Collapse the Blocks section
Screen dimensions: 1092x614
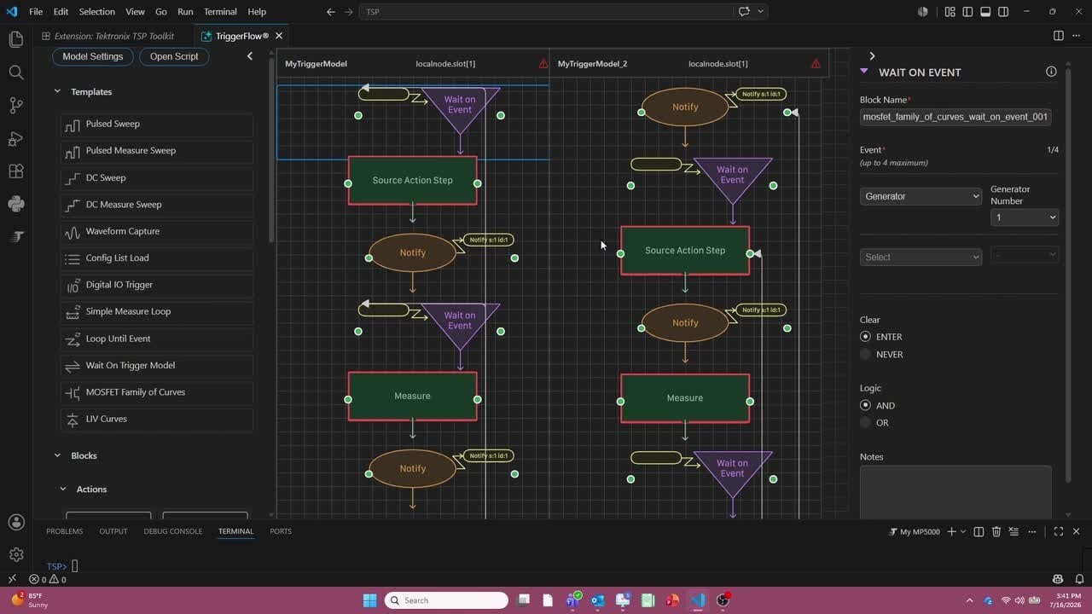click(58, 455)
